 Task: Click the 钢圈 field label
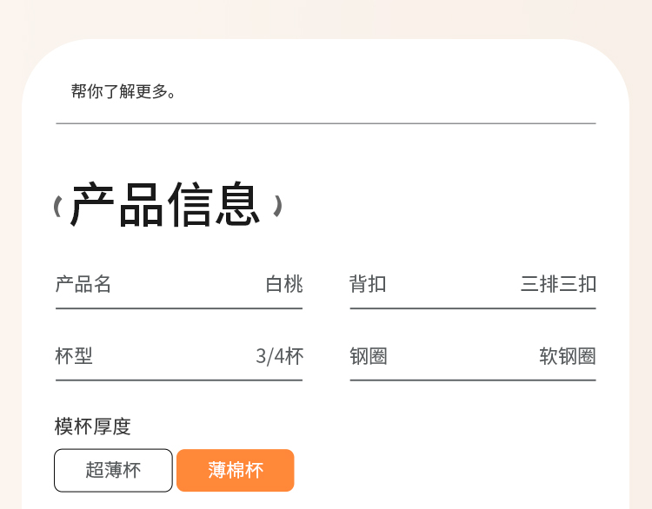(368, 356)
